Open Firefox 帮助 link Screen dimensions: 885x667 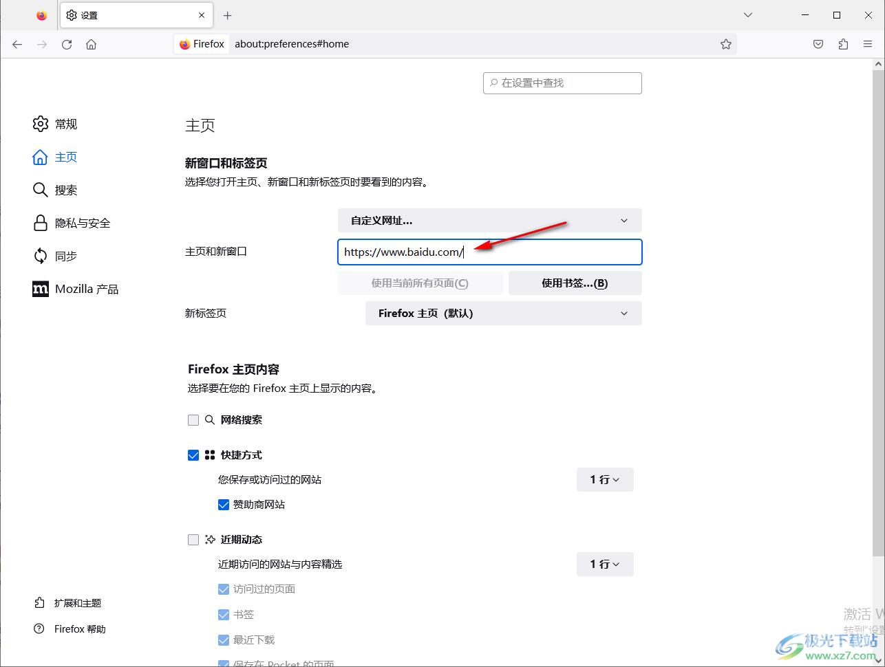pos(70,629)
